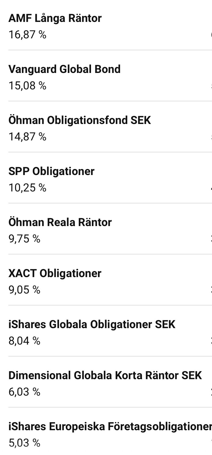Open iShares Globala Obligationer SEK
The image size is (212, 455).
[x=92, y=324]
